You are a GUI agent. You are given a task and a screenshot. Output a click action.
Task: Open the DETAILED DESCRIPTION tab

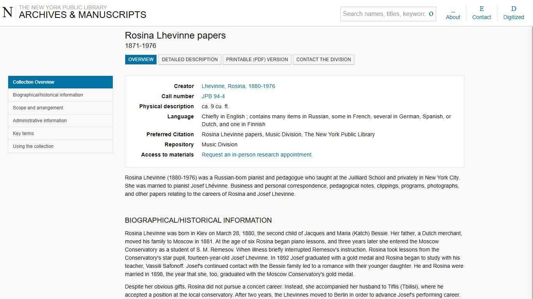[190, 59]
